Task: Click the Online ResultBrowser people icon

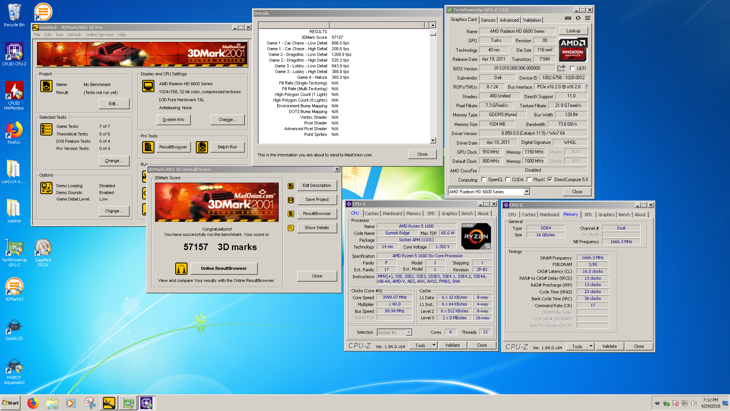Action: point(181,269)
